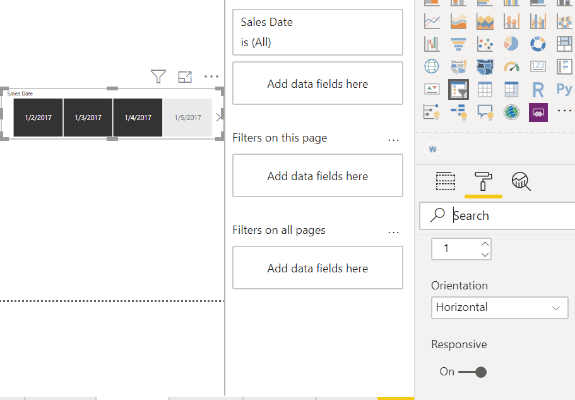Select the KPI visualization

tap(432, 89)
